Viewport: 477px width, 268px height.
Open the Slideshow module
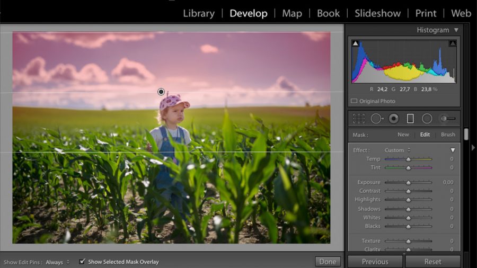coord(378,13)
